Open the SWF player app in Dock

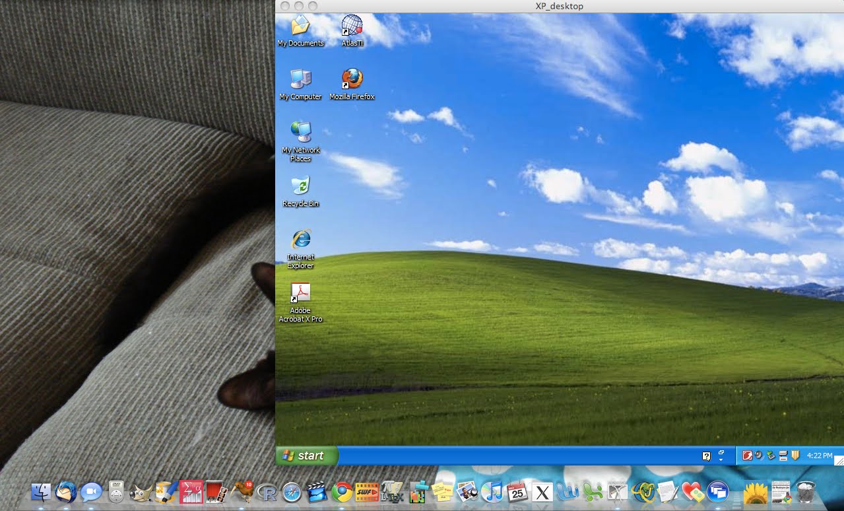coord(367,492)
